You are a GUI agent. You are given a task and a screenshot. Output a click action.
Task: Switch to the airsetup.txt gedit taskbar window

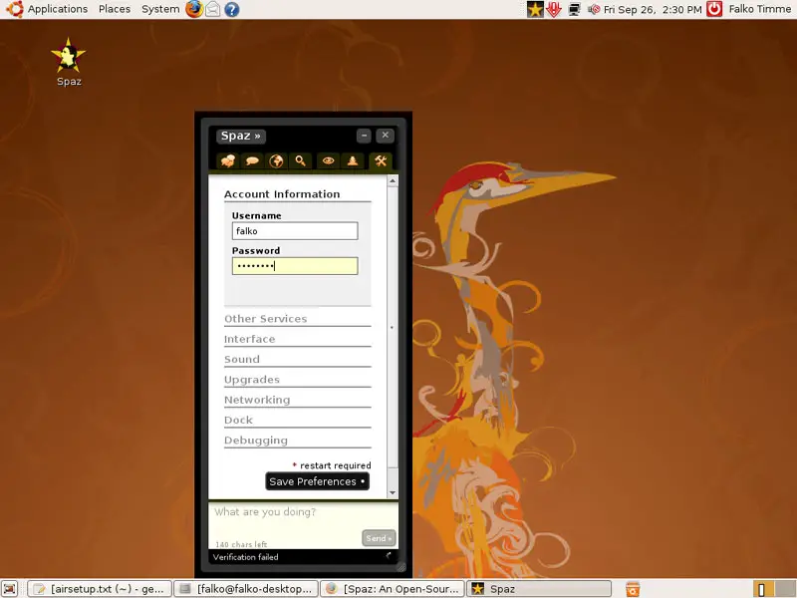pos(100,589)
